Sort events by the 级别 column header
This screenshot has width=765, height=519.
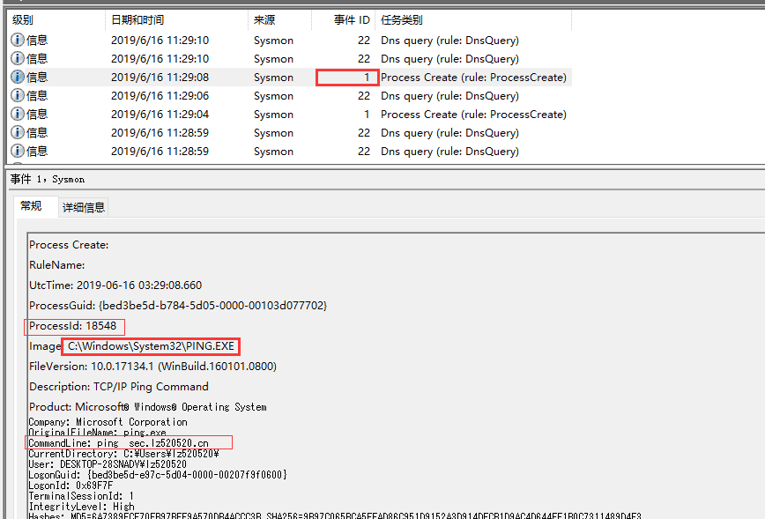[23, 19]
